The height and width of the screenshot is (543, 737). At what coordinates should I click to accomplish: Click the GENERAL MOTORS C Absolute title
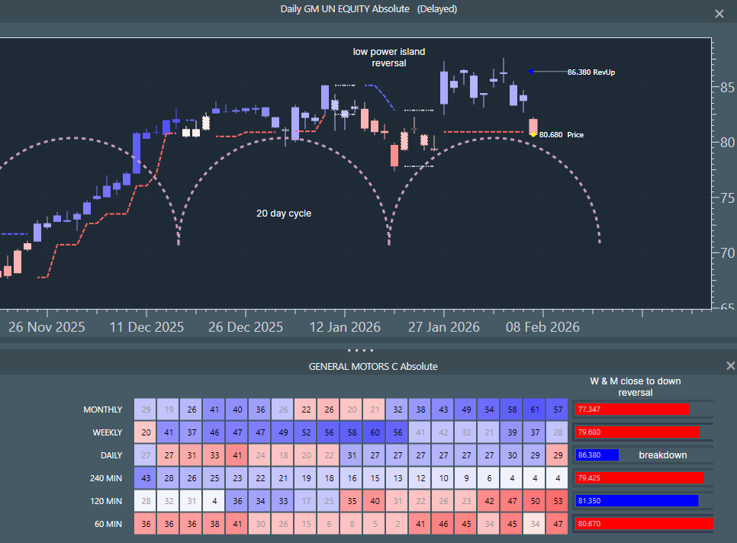pos(373,366)
